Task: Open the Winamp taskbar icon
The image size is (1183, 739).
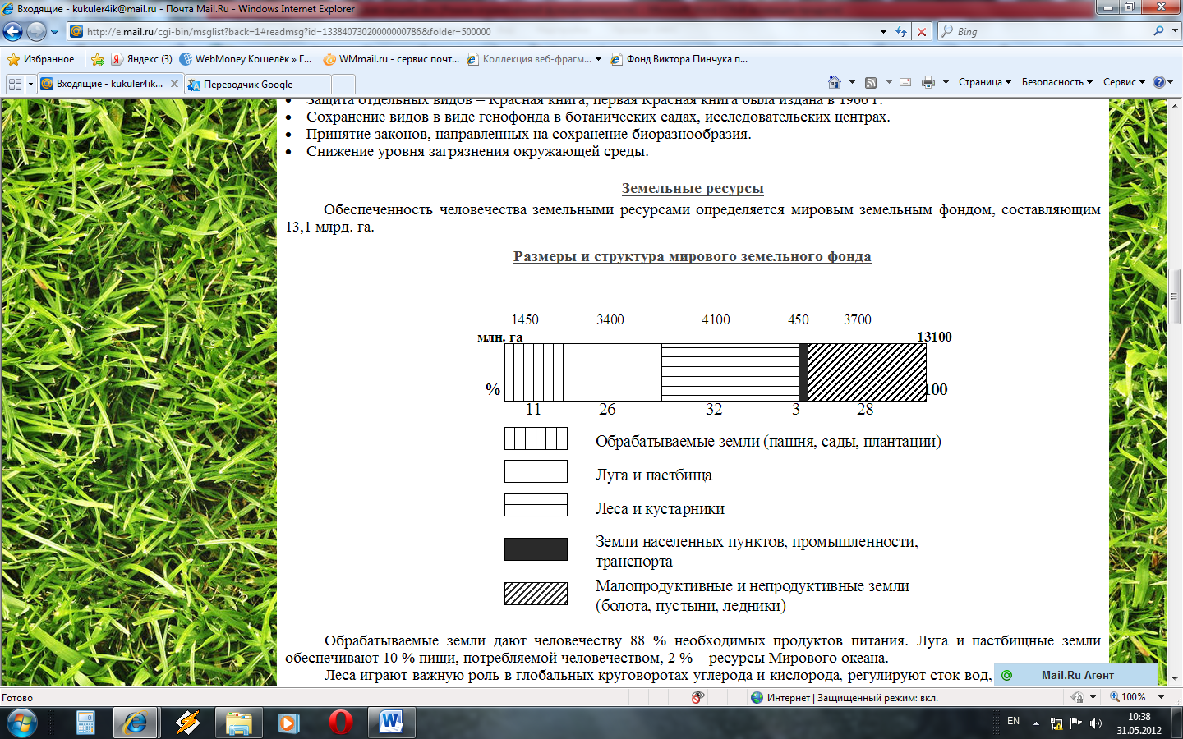Action: (x=188, y=723)
